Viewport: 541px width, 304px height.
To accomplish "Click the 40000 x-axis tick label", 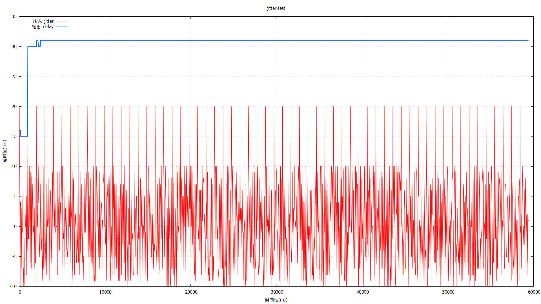I will tap(362, 292).
